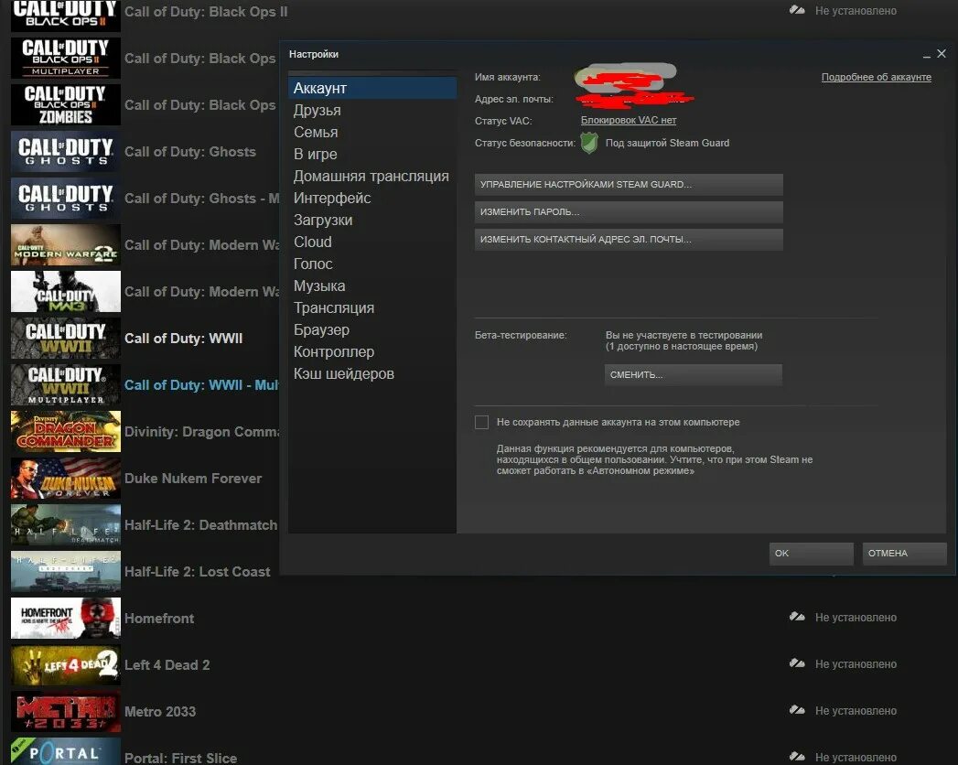Click cloud icon in Portal: First Slice row
This screenshot has width=958, height=765.
[x=797, y=757]
